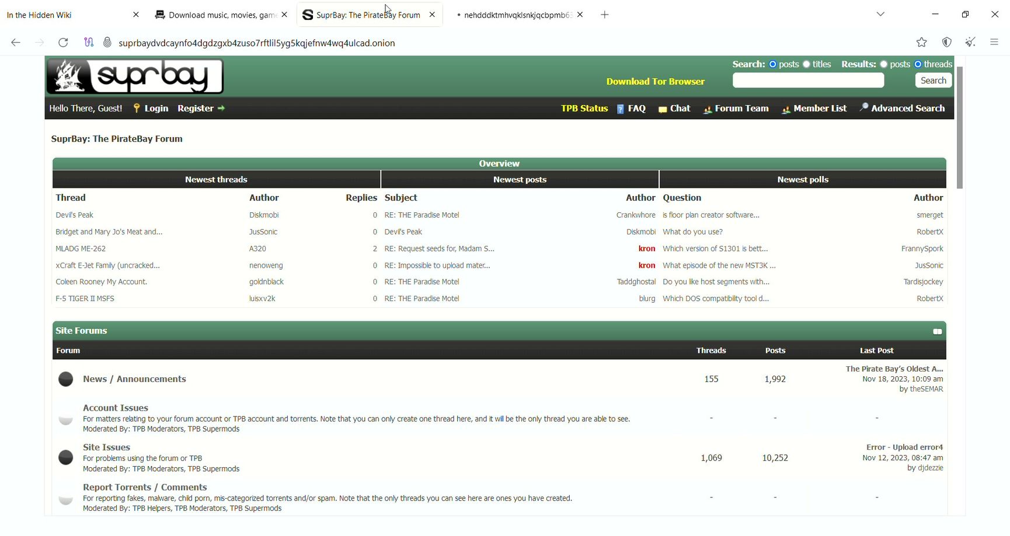Open Report Torrents / Comments forum
Image resolution: width=1010 pixels, height=536 pixels.
click(x=145, y=487)
